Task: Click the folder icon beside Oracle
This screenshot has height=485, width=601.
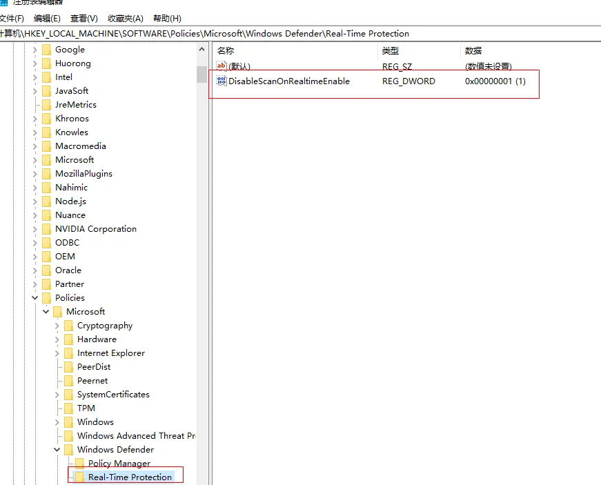Action: (46, 270)
